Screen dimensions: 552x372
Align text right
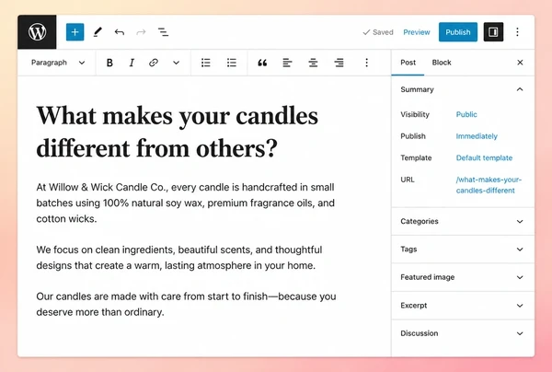(x=339, y=63)
